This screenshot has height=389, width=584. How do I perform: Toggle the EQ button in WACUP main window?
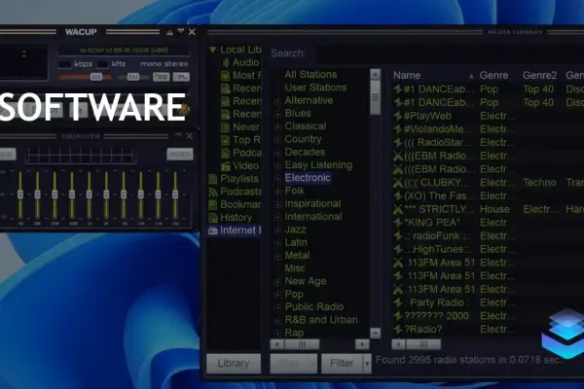point(161,77)
